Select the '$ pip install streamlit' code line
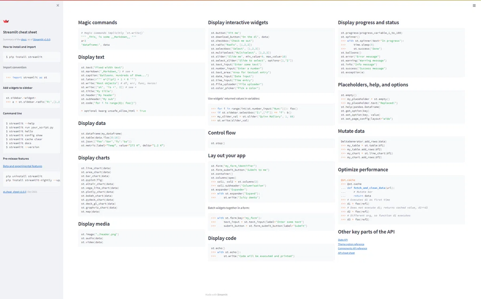Image resolution: width=481 pixels, height=299 pixels. coord(24,57)
